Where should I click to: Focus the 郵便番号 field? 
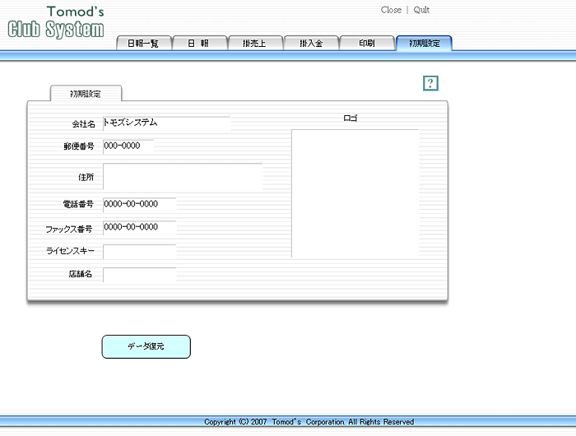(x=128, y=146)
